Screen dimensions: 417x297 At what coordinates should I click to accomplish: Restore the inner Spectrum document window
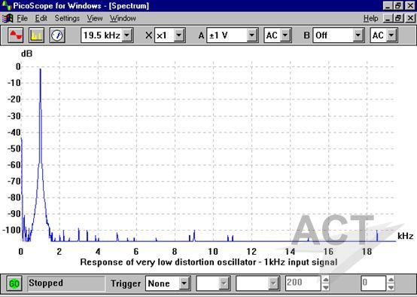click(x=399, y=18)
